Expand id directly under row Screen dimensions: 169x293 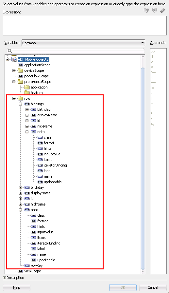21,199
